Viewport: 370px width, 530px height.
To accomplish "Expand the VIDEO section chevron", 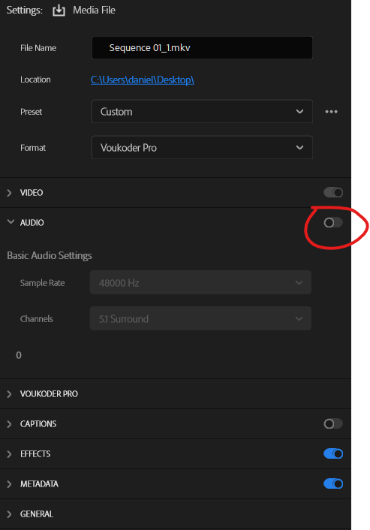I will 10,193.
